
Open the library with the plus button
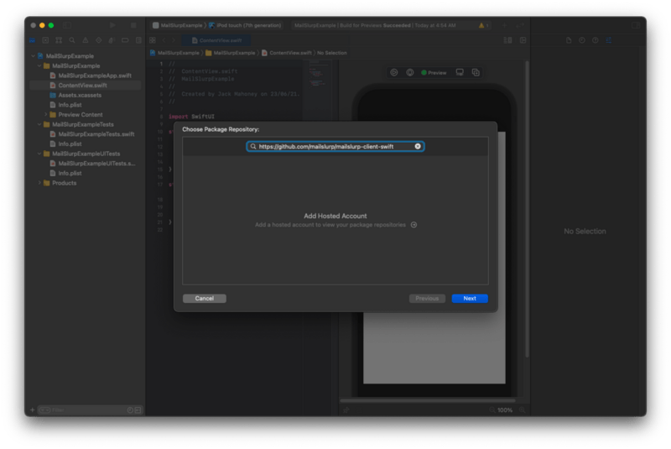(505, 25)
